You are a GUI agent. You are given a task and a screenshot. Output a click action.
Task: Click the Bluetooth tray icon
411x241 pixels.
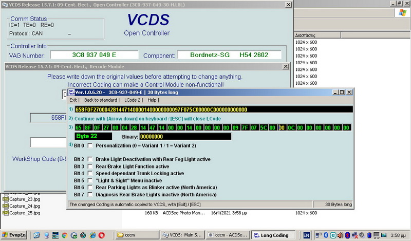coord(326,235)
